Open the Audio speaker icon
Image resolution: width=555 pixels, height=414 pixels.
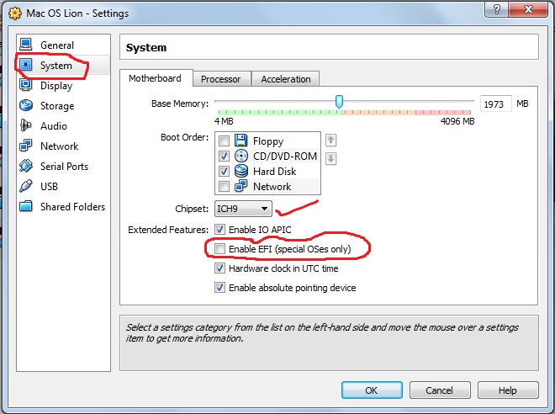pos(26,125)
